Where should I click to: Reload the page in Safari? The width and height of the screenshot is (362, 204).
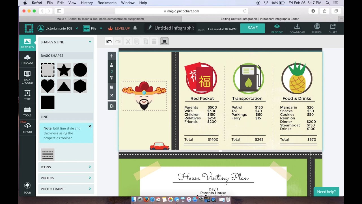tap(245, 11)
